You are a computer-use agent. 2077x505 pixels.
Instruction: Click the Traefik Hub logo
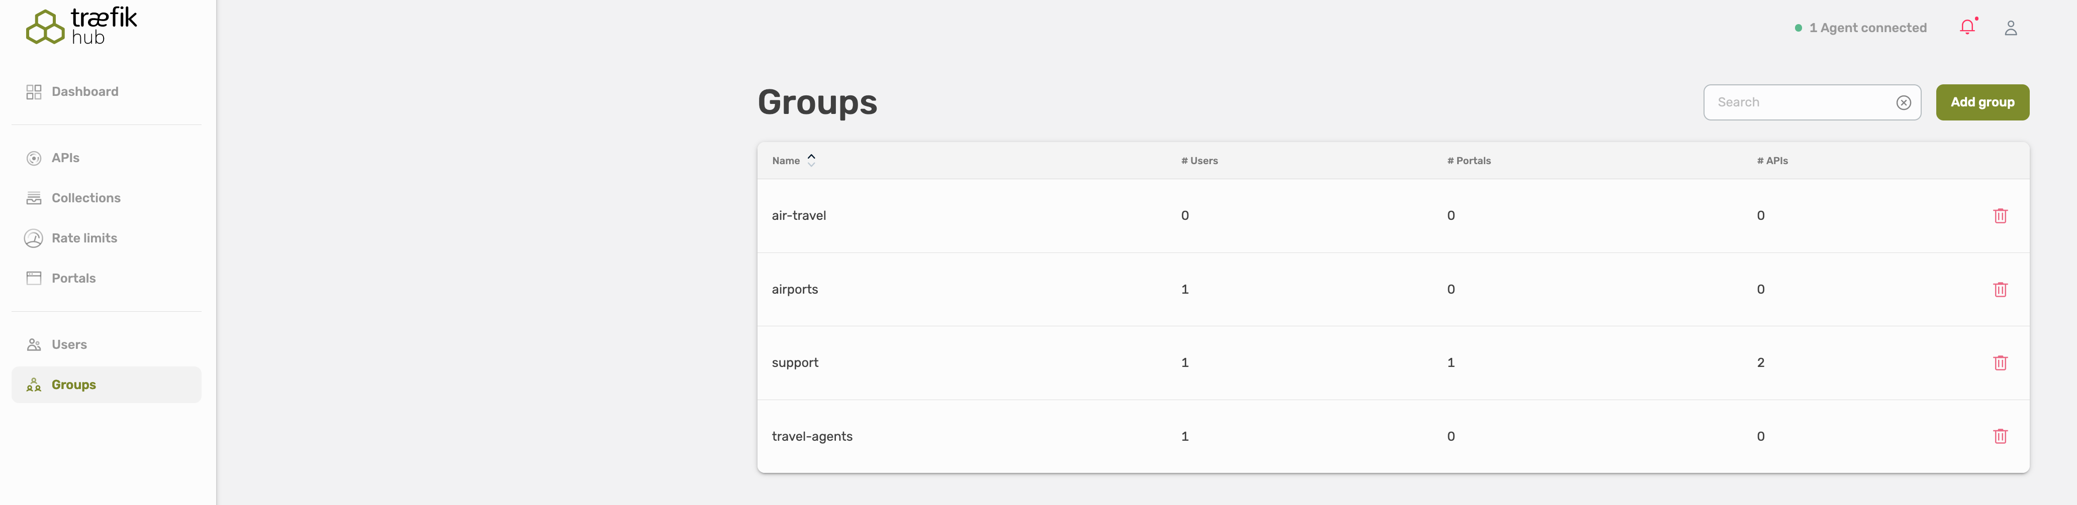80,25
